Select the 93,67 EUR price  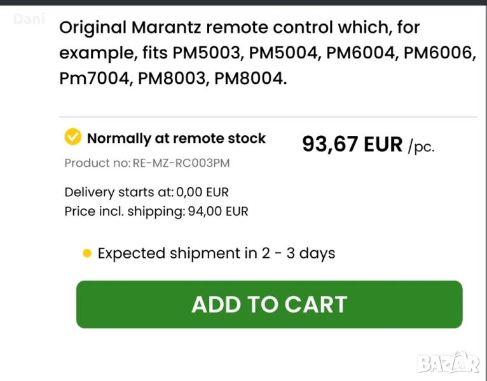pos(352,145)
